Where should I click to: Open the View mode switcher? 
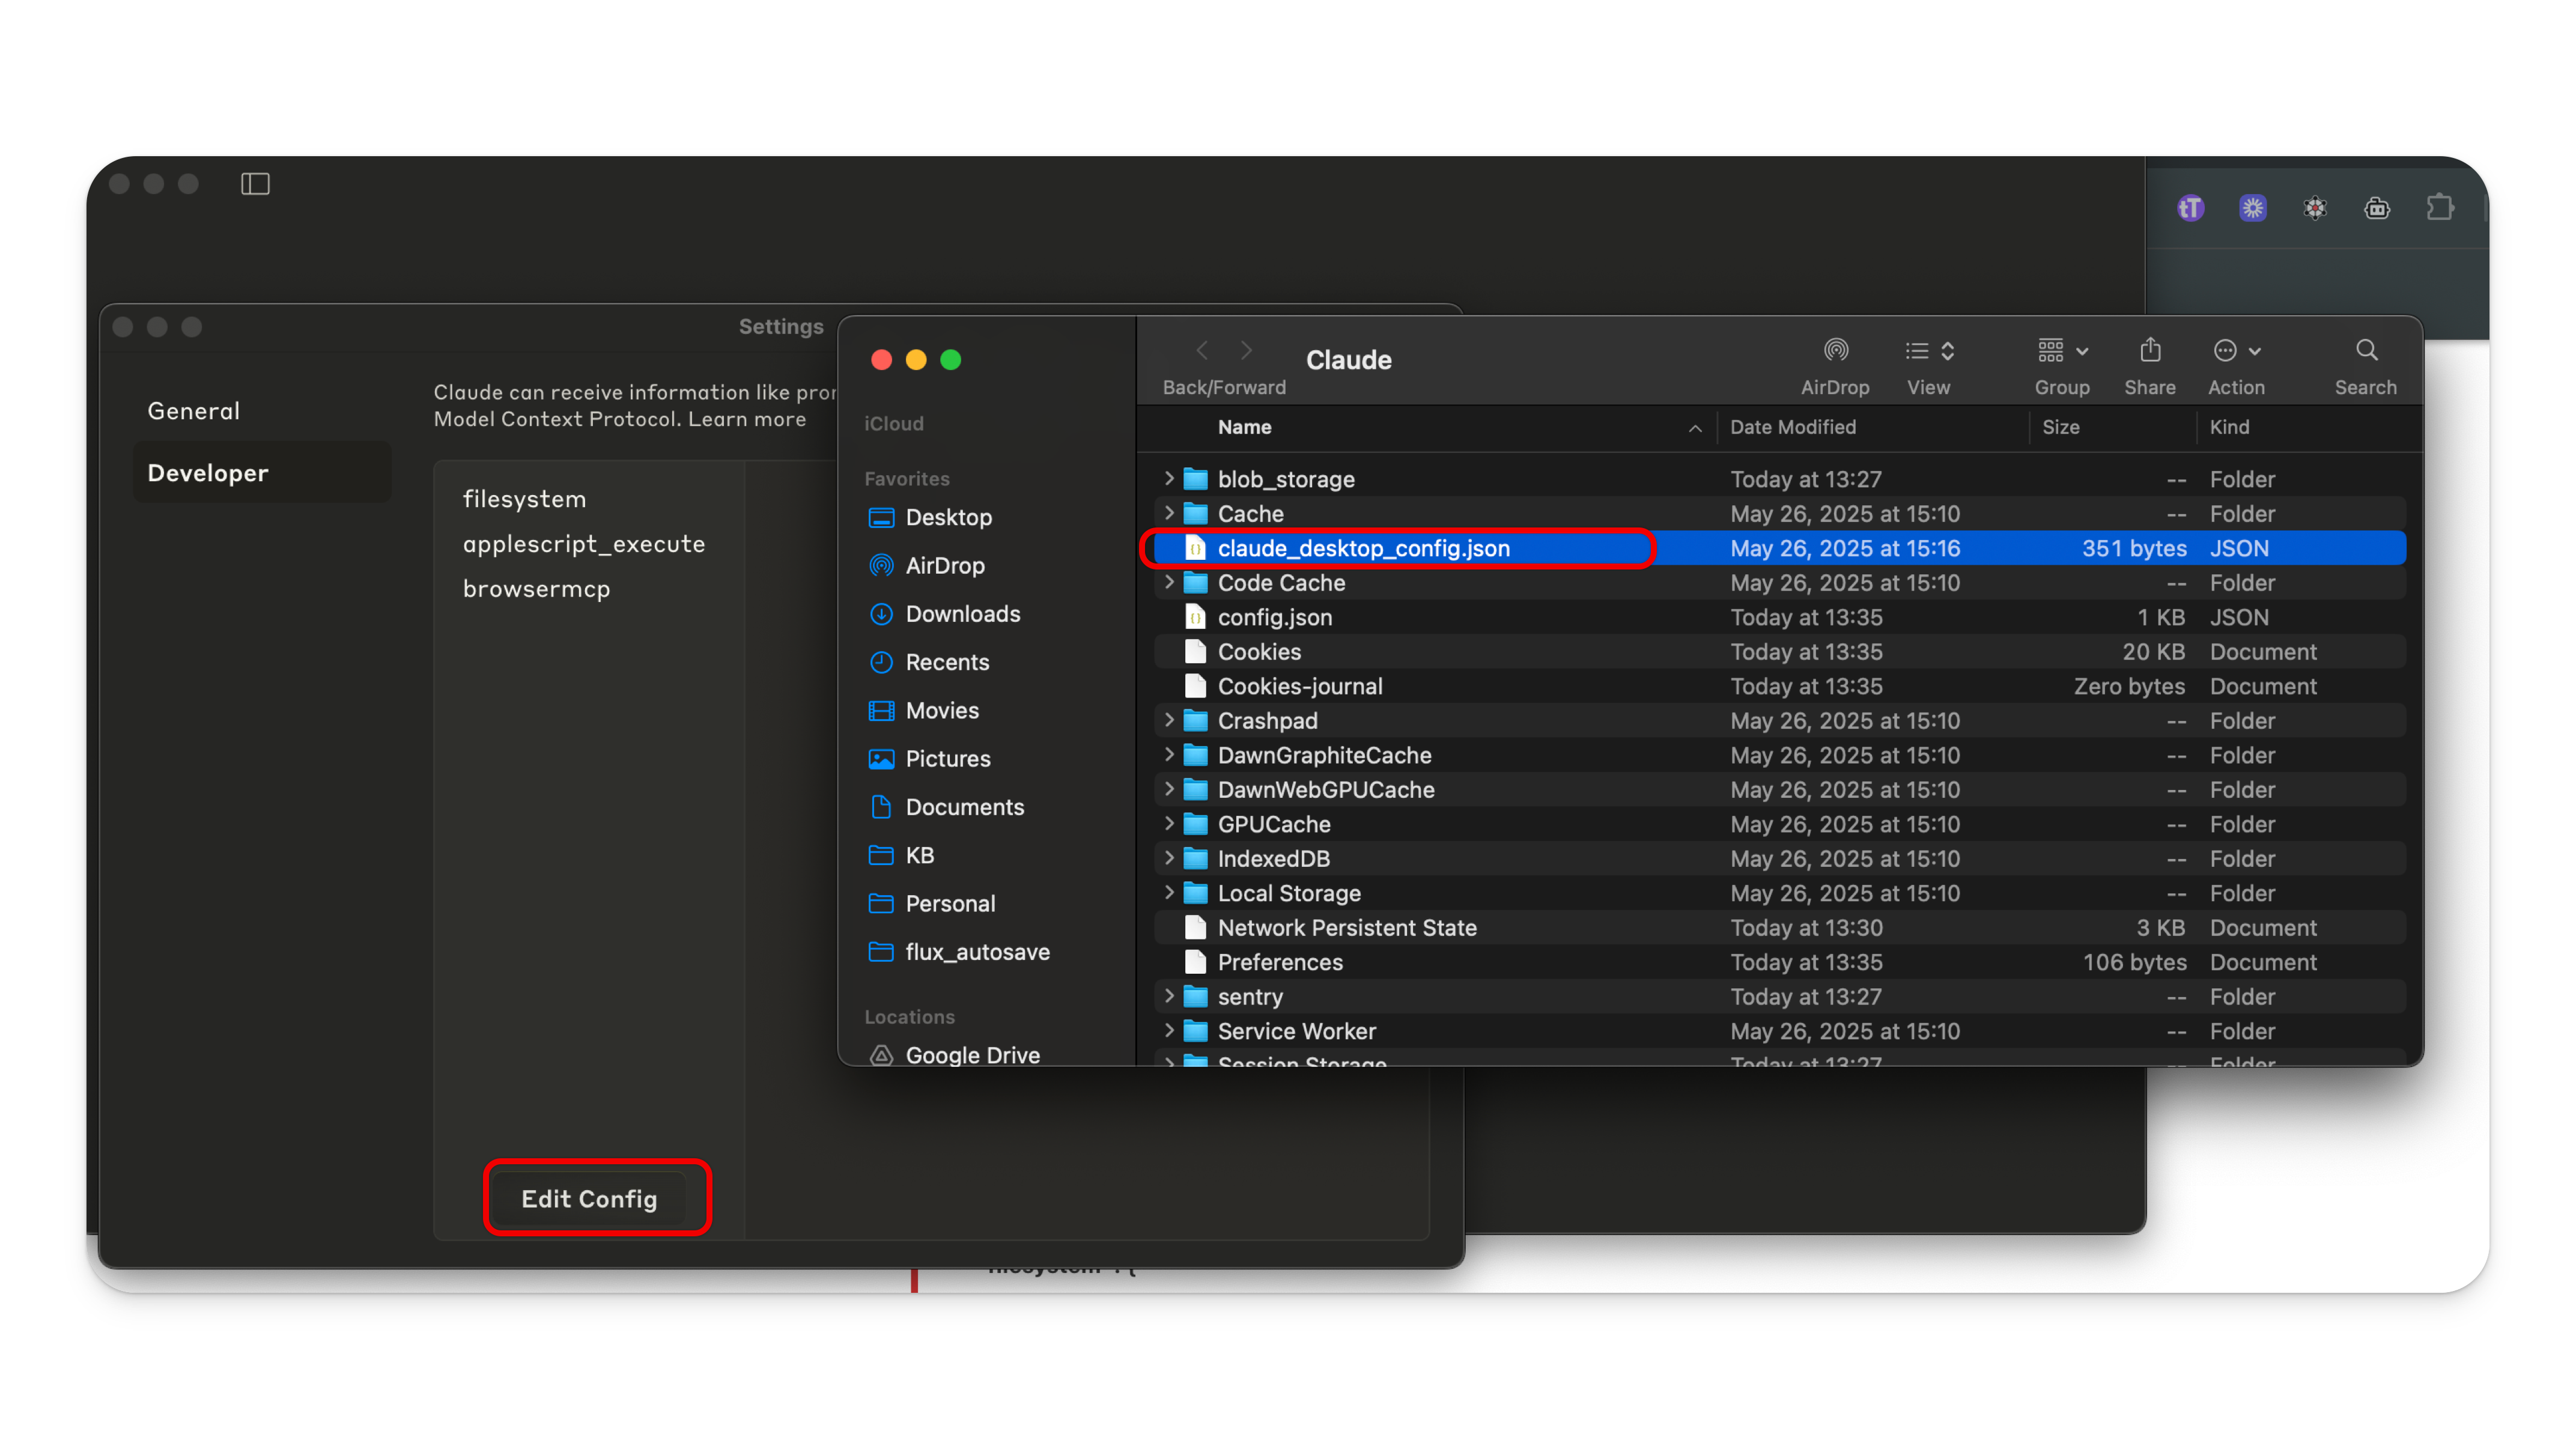tap(1929, 351)
